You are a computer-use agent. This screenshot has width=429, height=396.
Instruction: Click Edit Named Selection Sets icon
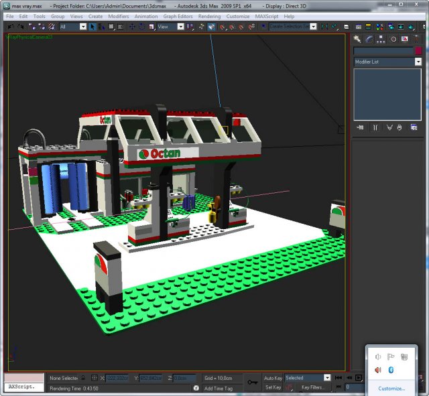click(263, 27)
